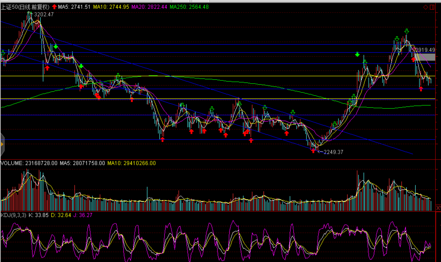This screenshot has height=262, width=441.
Task: Click the 2919.49 price label
Action: point(425,50)
